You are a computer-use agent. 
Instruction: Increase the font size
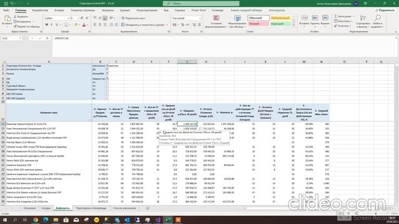(x=82, y=18)
